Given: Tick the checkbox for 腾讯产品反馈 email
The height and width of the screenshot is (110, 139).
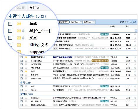Looking at the screenshot, I should (21, 57).
